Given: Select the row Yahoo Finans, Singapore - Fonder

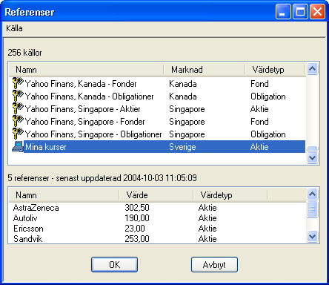Looking at the screenshot, I should point(157,122).
